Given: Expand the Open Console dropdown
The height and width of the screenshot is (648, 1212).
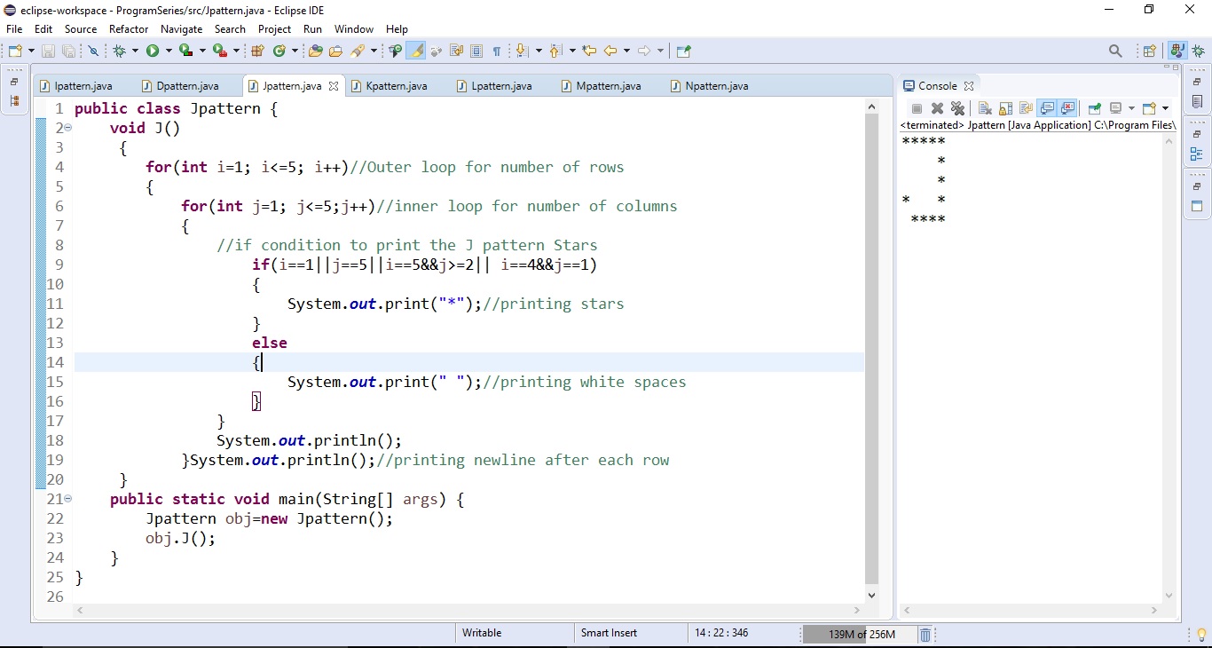Looking at the screenshot, I should tap(1165, 108).
